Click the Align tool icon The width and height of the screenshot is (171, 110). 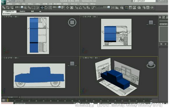(117, 7)
